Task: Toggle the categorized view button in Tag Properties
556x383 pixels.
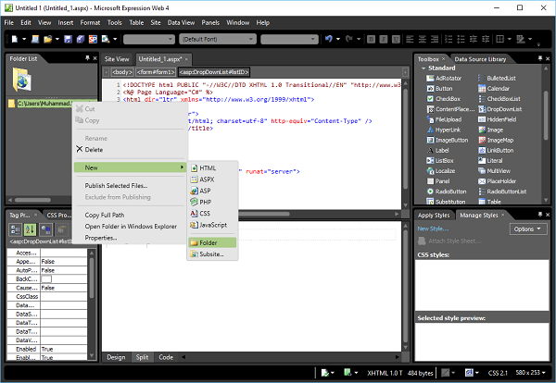Action: (16, 229)
